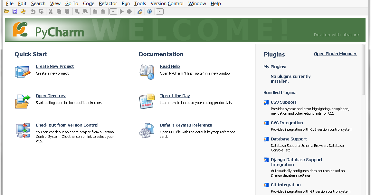The image size is (371, 195).
Task: Click the Open Directory folder icon
Action: coord(23,101)
